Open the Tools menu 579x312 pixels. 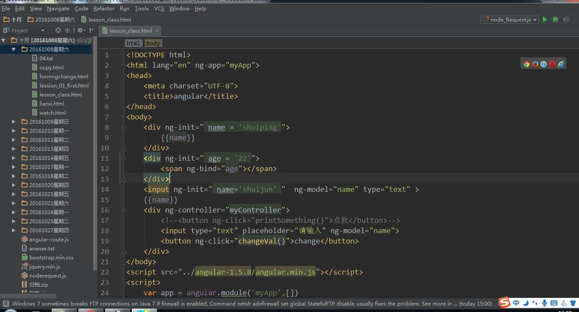(141, 8)
